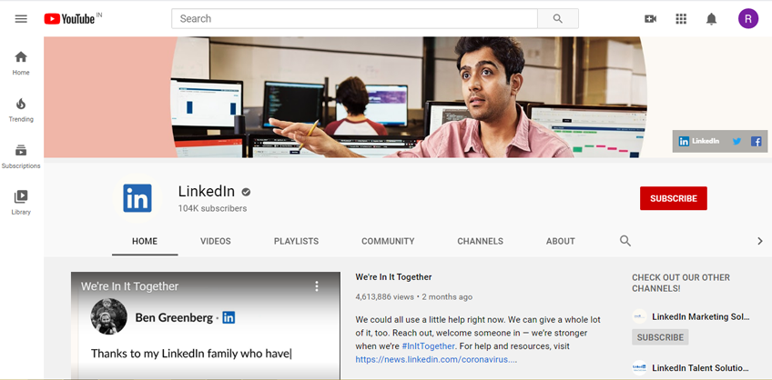
Task: Open the Twitter bird icon on banner
Action: coord(736,142)
